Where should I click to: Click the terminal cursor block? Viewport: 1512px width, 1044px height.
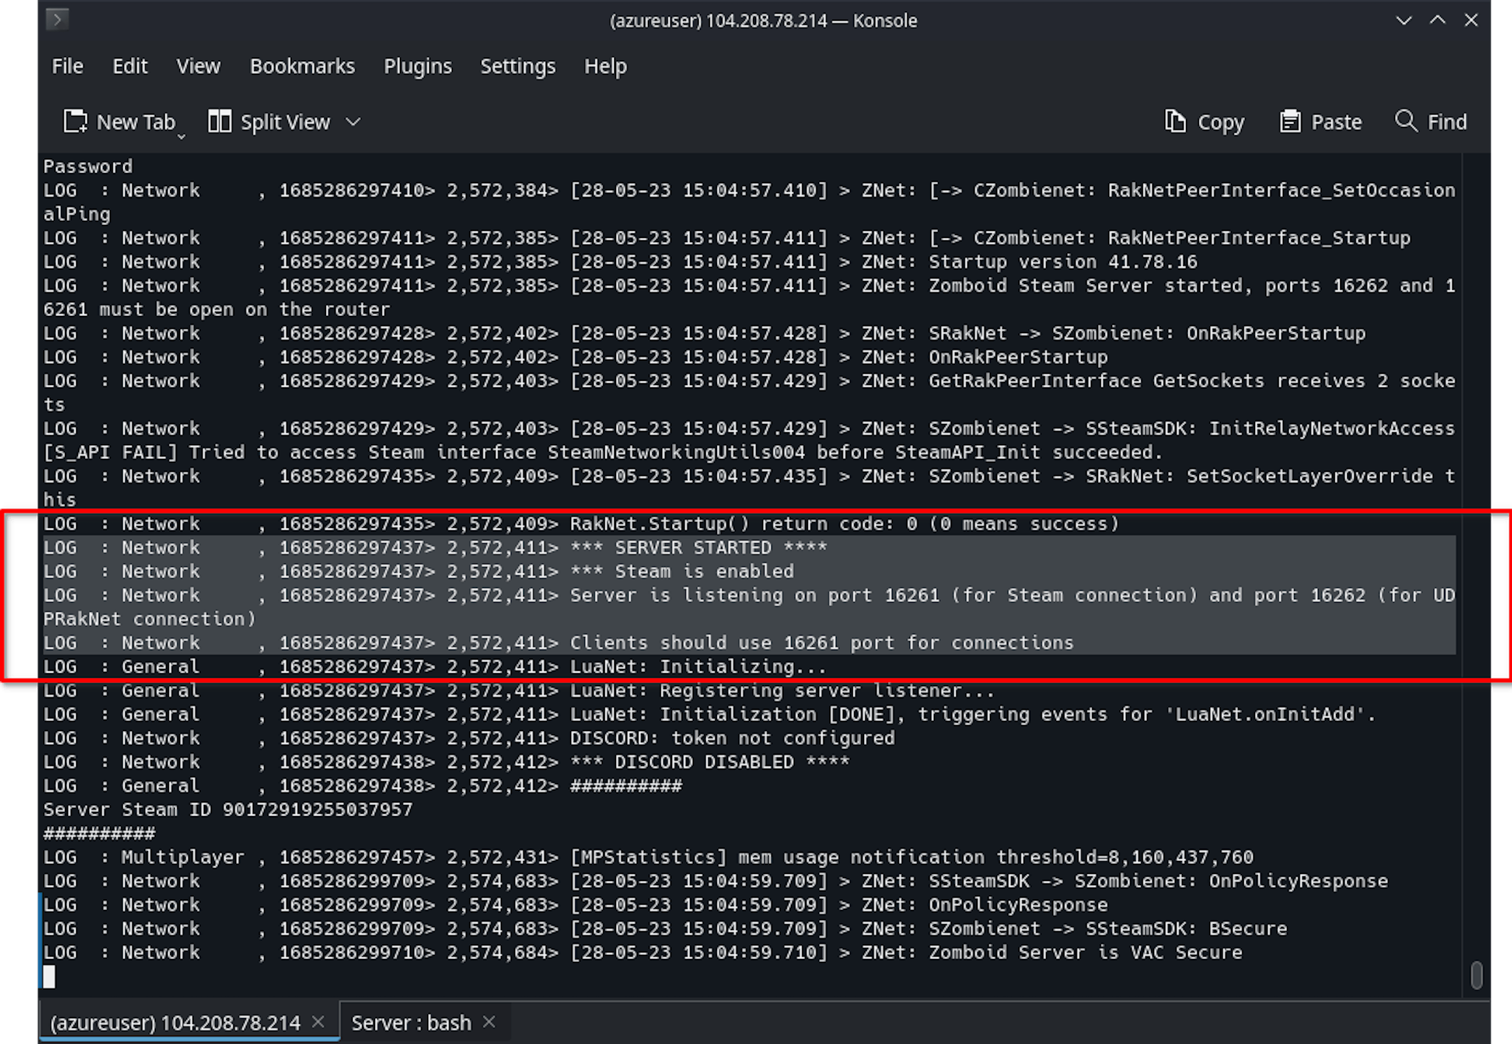[x=49, y=976]
